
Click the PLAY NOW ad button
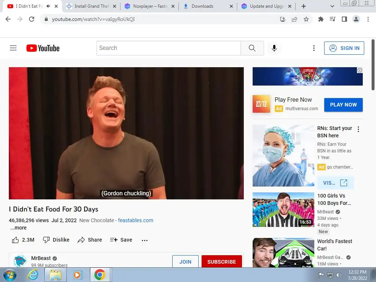click(343, 105)
